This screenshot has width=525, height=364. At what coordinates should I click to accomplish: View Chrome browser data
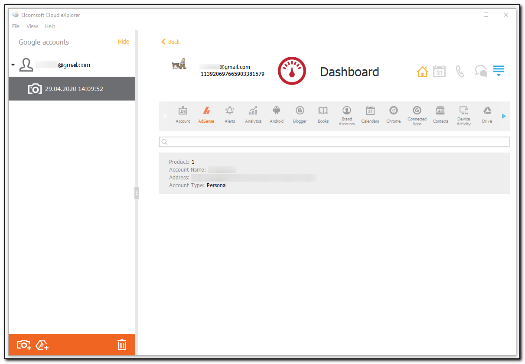pos(393,114)
